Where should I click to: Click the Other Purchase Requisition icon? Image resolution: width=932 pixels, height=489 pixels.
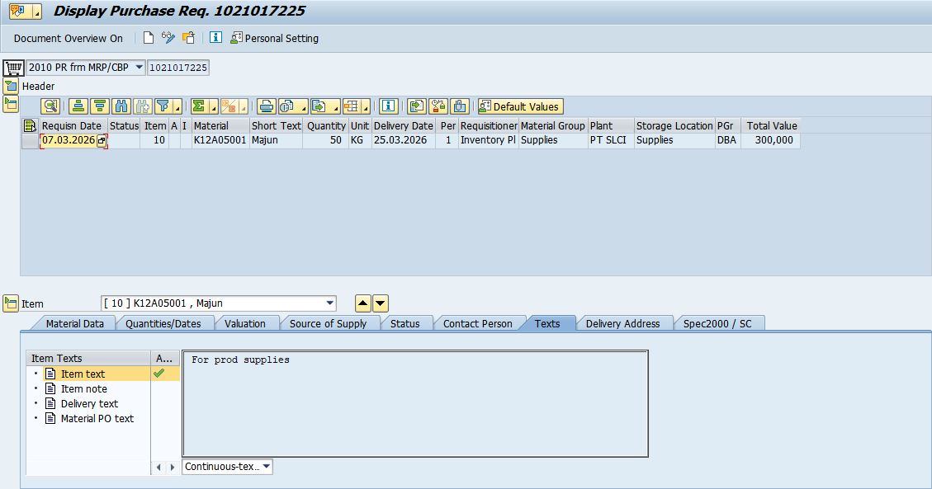click(189, 38)
